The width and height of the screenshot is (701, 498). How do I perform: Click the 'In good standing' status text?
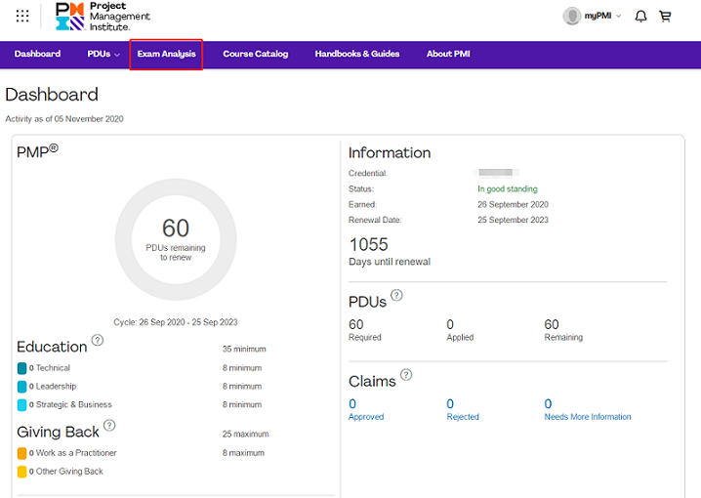point(508,188)
